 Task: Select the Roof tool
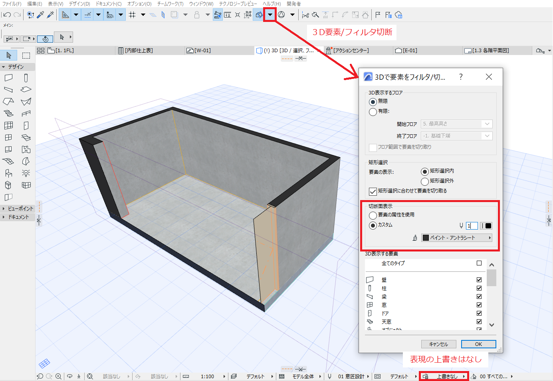tap(8, 102)
